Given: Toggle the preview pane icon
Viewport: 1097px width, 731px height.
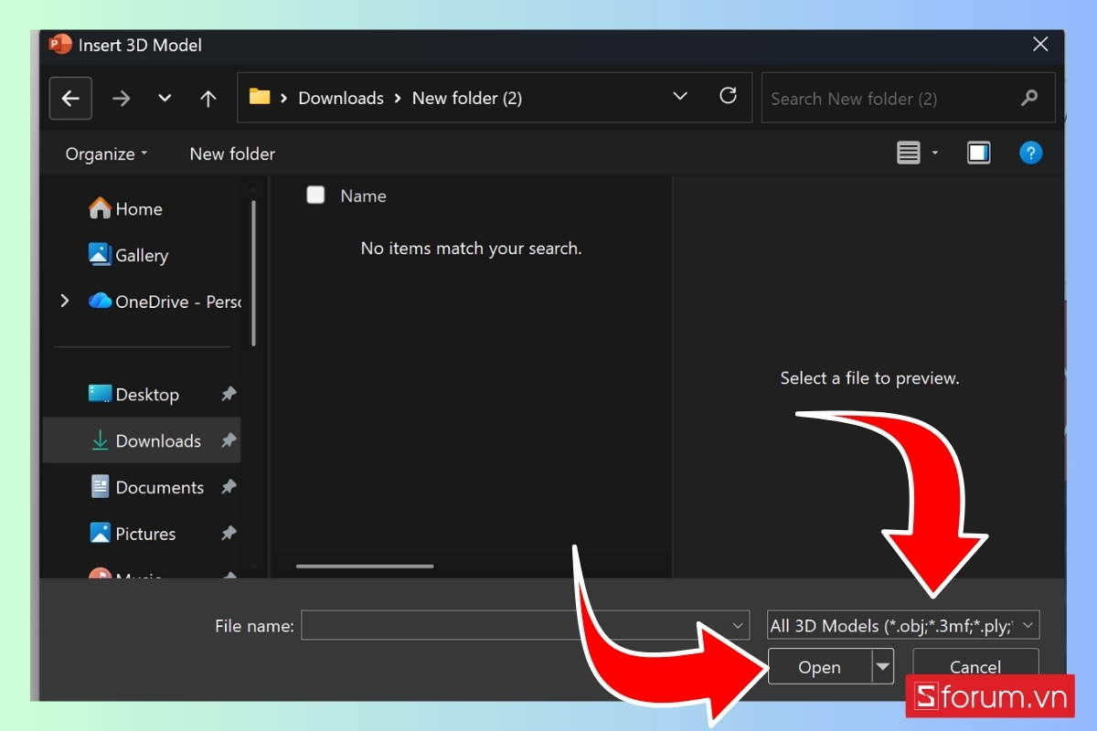Looking at the screenshot, I should point(978,153).
